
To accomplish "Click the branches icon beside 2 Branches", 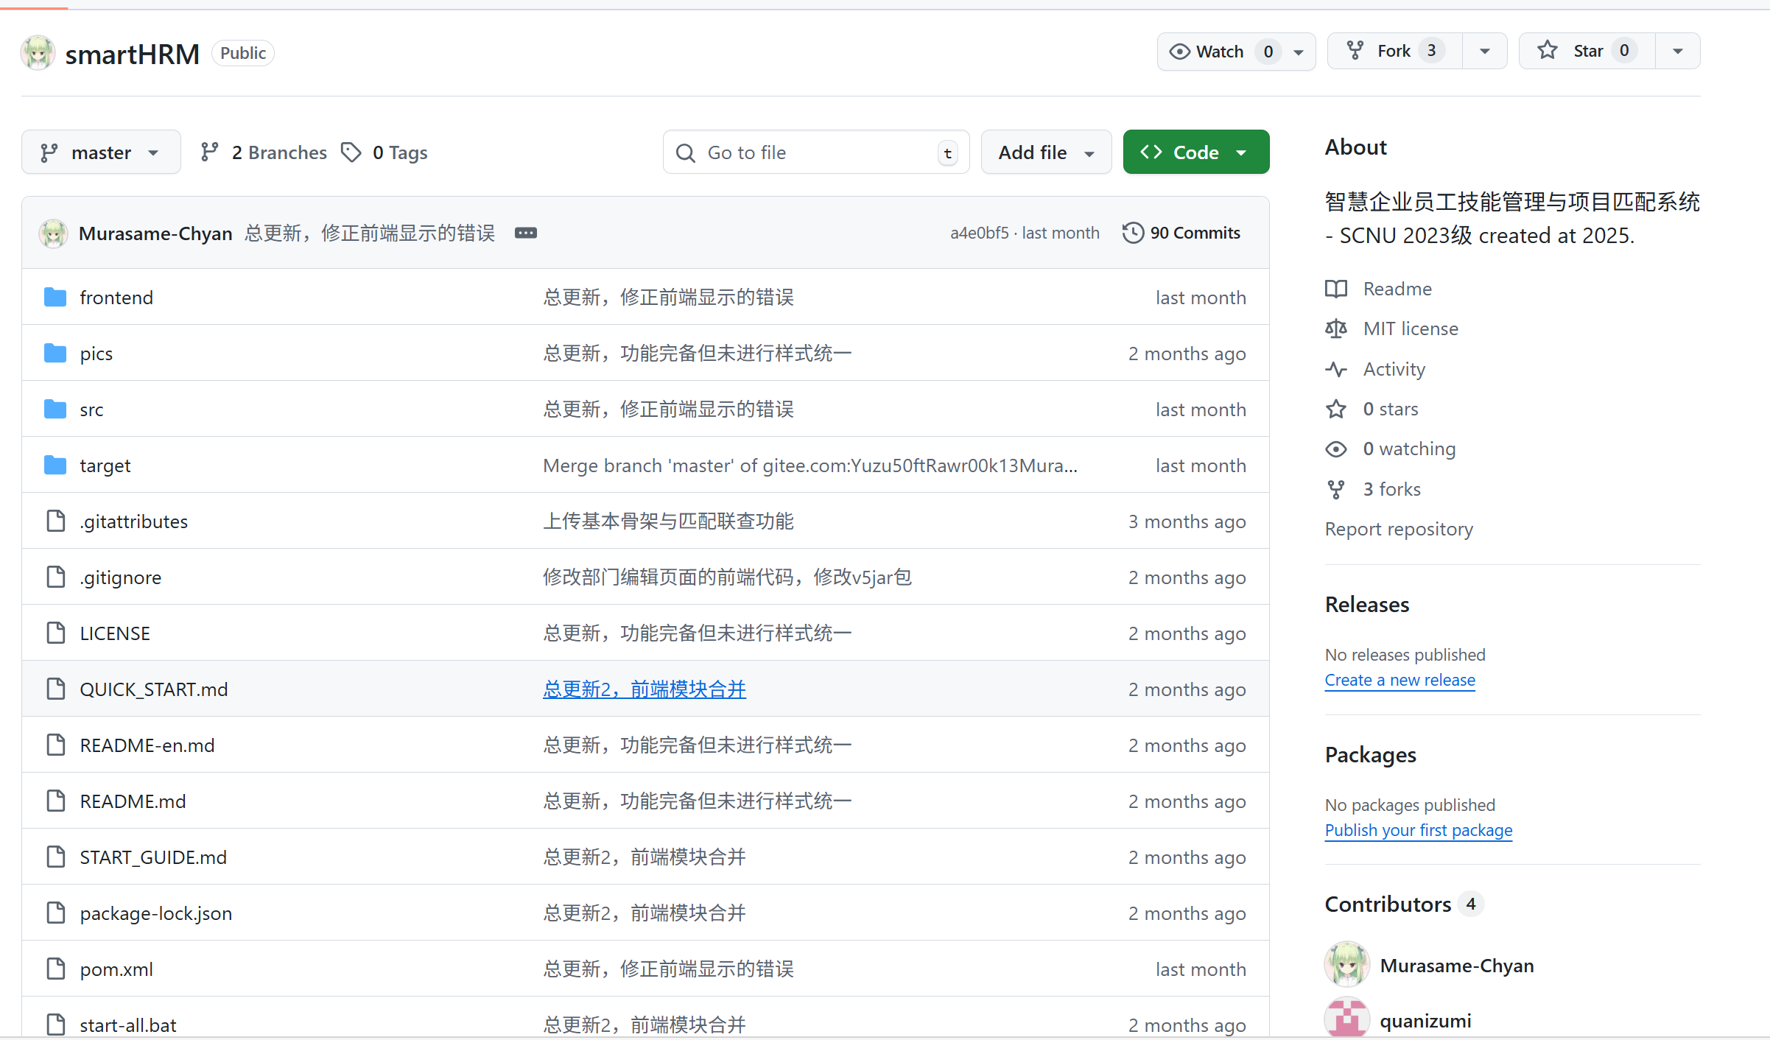I will coord(210,152).
